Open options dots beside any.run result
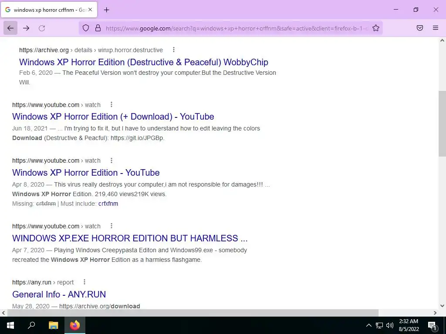 pos(84,282)
